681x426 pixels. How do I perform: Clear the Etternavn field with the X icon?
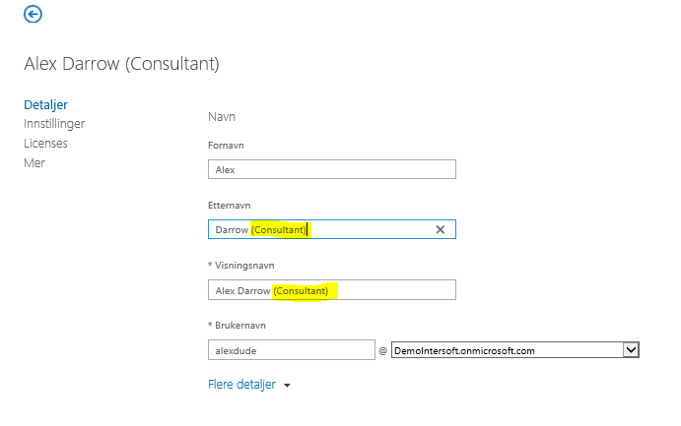(x=440, y=229)
